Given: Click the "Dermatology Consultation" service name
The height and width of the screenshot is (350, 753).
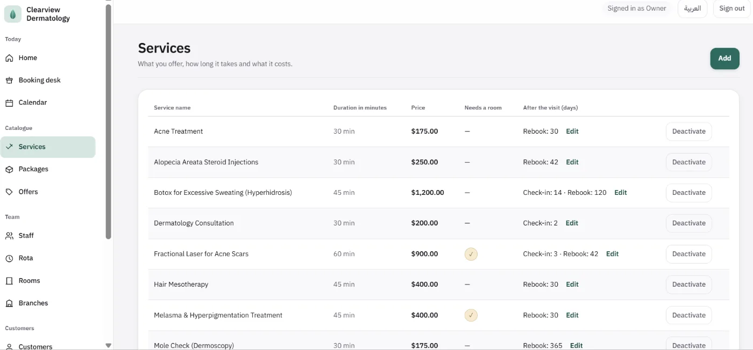Looking at the screenshot, I should point(194,223).
